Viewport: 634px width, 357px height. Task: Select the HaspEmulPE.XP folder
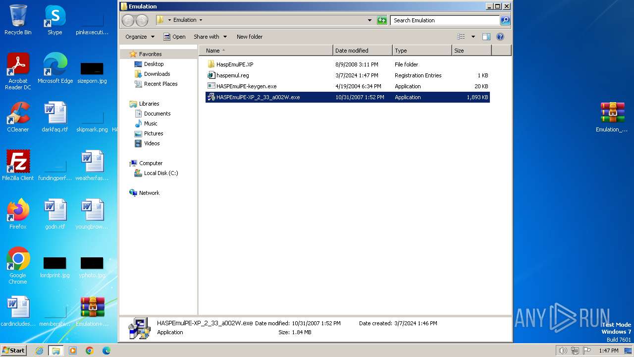pos(235,64)
